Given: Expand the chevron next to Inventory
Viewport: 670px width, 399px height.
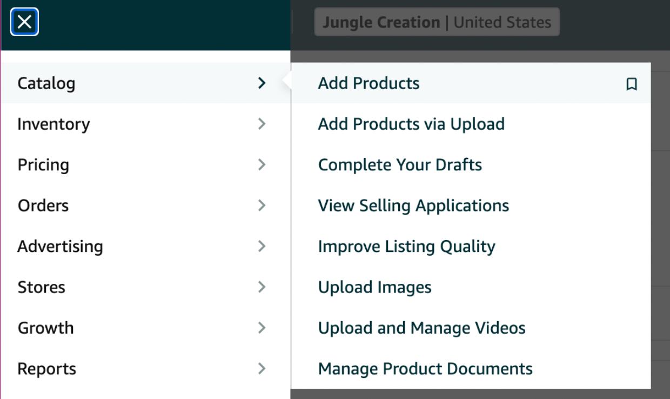Looking at the screenshot, I should [x=262, y=124].
